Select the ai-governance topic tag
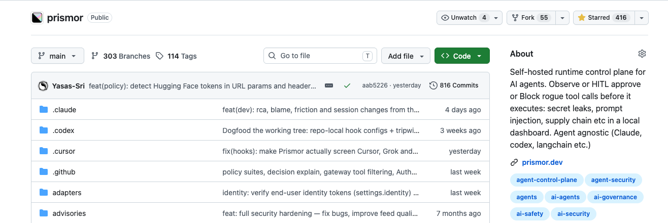668x223 pixels. tap(615, 197)
